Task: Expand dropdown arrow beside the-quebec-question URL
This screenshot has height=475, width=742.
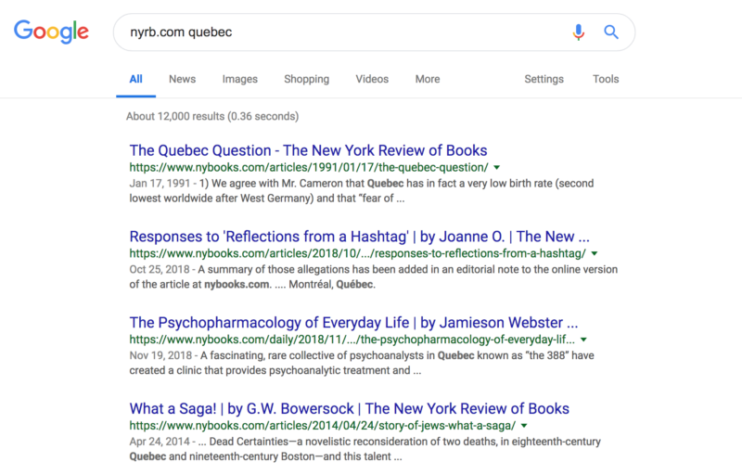Action: point(497,168)
